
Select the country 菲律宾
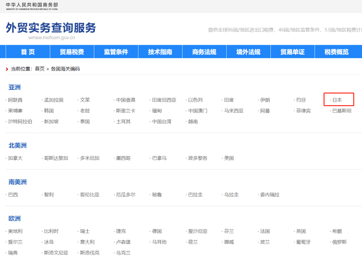(x=303, y=111)
